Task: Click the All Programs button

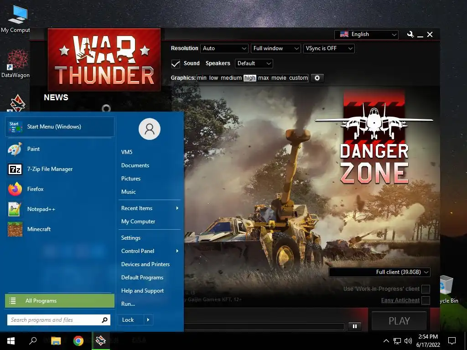Action: pos(60,301)
